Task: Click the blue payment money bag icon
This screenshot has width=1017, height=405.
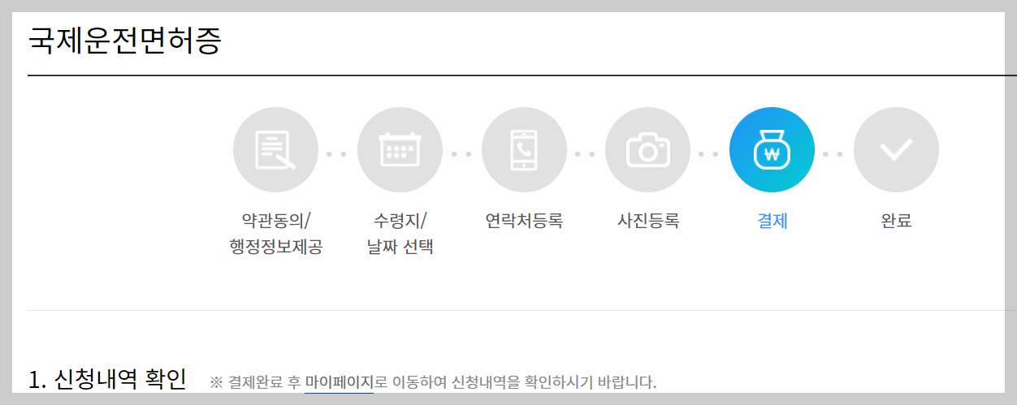Action: (x=772, y=150)
